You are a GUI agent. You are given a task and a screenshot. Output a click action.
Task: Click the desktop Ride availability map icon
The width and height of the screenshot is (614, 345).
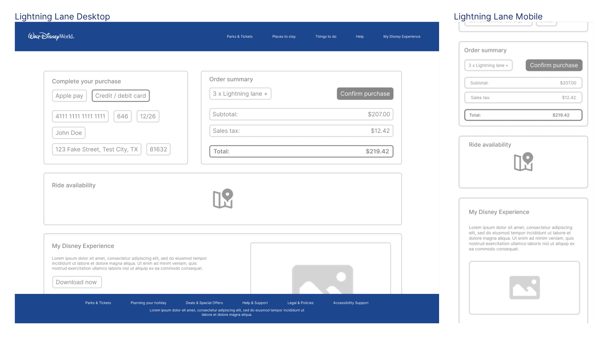pos(223,199)
